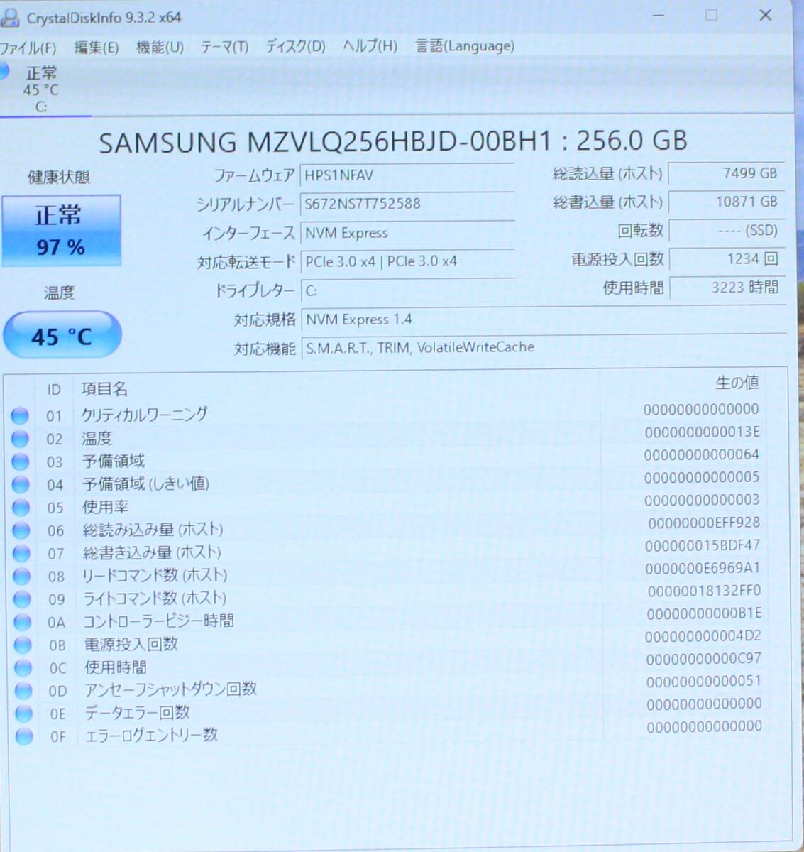Click the status dot for 使用時間
Viewport: 804px width, 852px height.
[21, 668]
